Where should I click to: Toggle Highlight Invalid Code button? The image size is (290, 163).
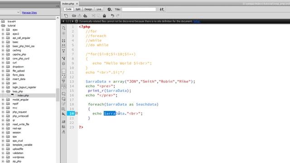coord(63,76)
